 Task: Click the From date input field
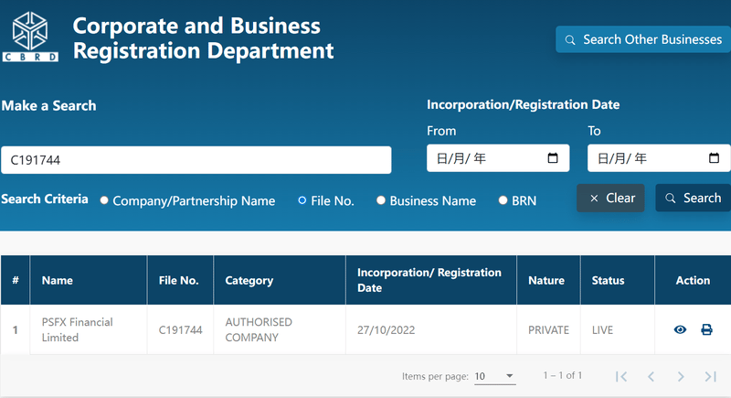tap(498, 158)
